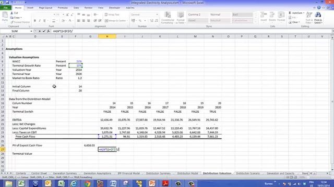Toggle Bold formatting
This screenshot has width=334, height=187.
35,21
